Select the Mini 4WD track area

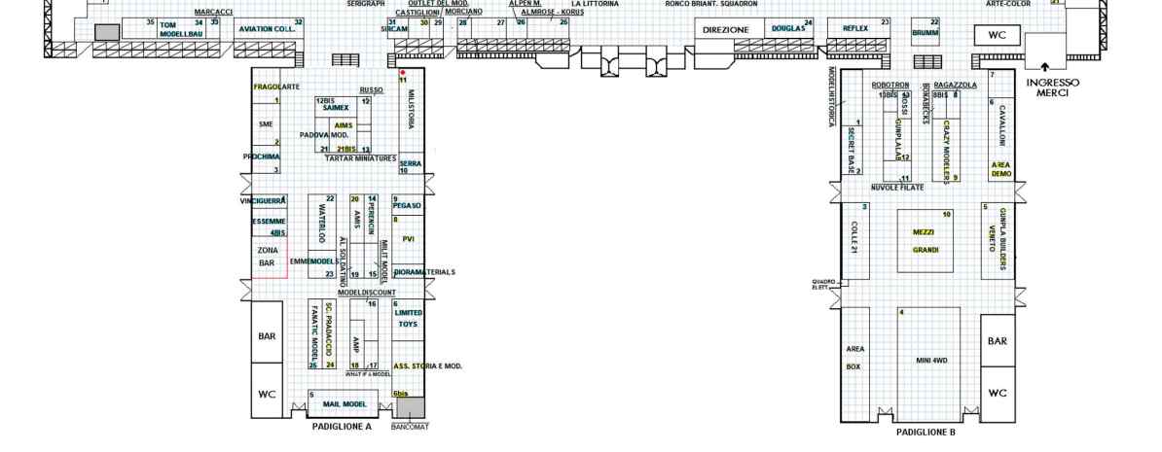click(x=931, y=360)
